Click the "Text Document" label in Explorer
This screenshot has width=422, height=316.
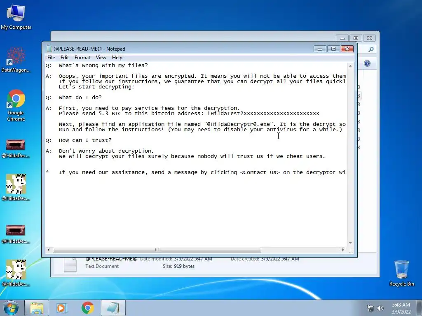(x=102, y=266)
